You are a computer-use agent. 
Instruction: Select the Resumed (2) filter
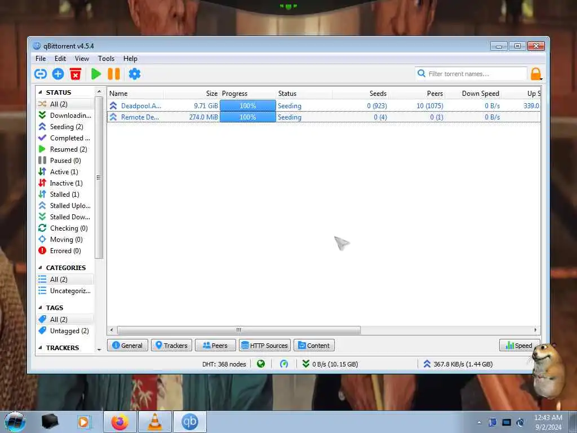click(65, 149)
